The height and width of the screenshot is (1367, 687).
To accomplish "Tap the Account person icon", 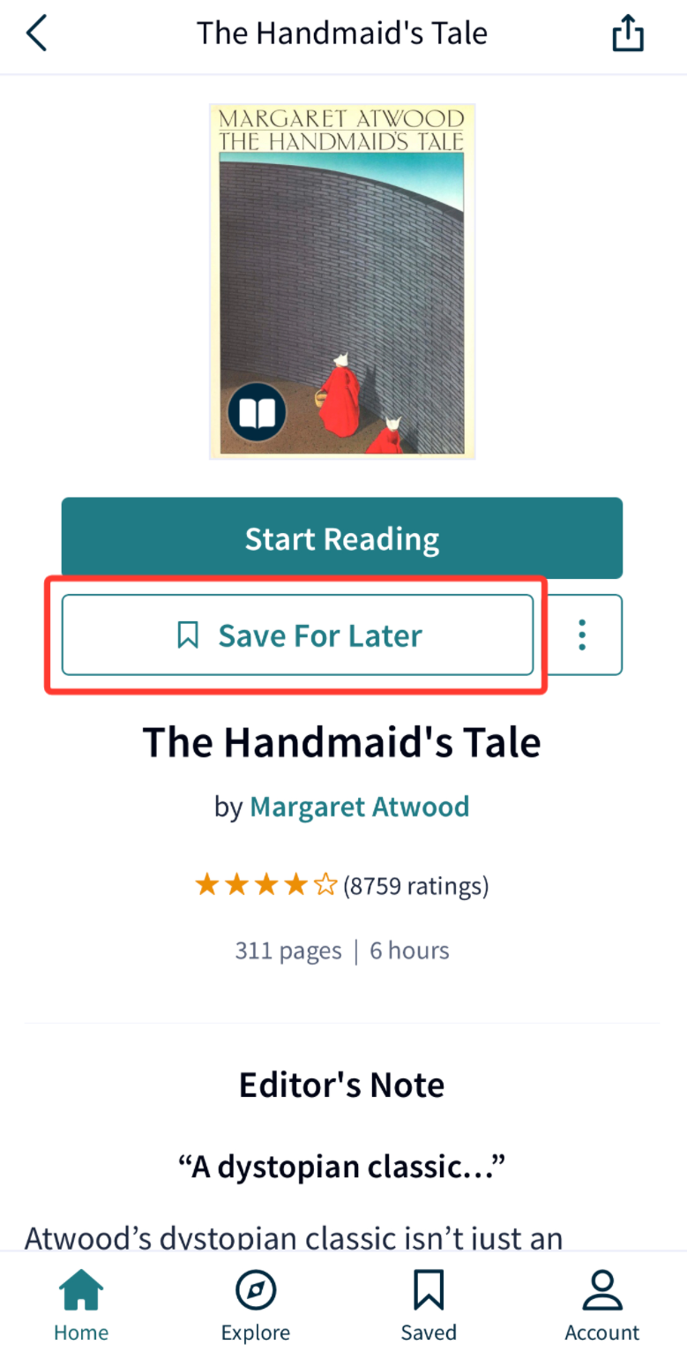I will pyautogui.click(x=602, y=1290).
